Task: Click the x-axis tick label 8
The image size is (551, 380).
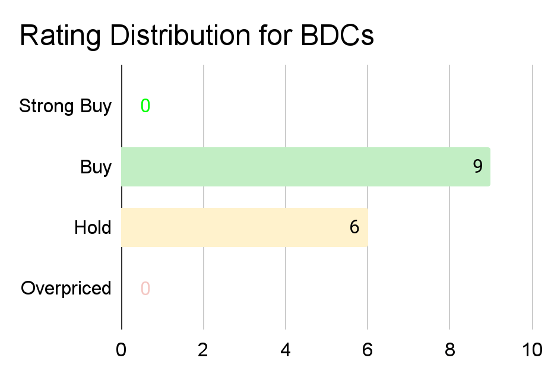Action: click(449, 350)
